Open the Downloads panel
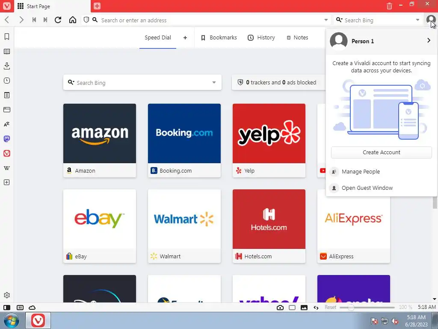Viewport: 438px width, 329px height. point(7,66)
